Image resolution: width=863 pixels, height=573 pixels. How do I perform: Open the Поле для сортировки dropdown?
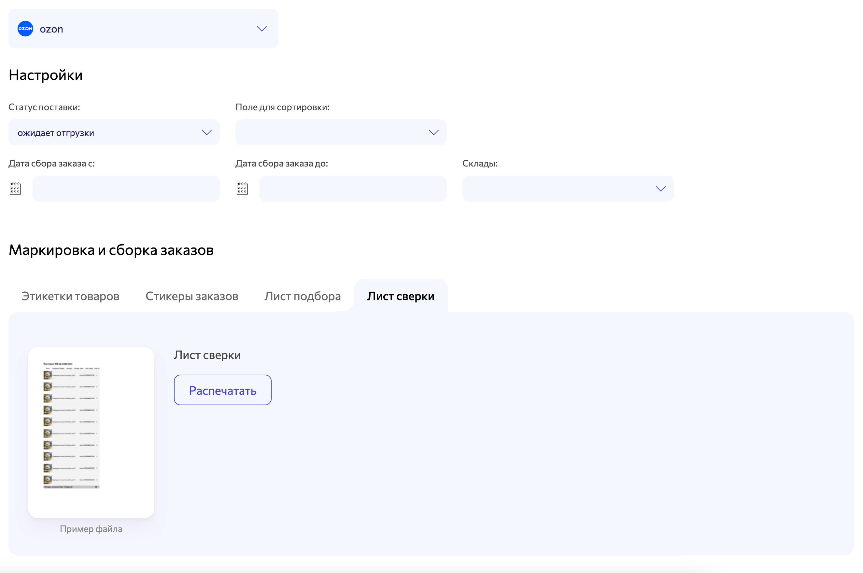click(340, 132)
